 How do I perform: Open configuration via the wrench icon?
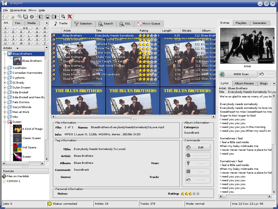(x=20, y=17)
